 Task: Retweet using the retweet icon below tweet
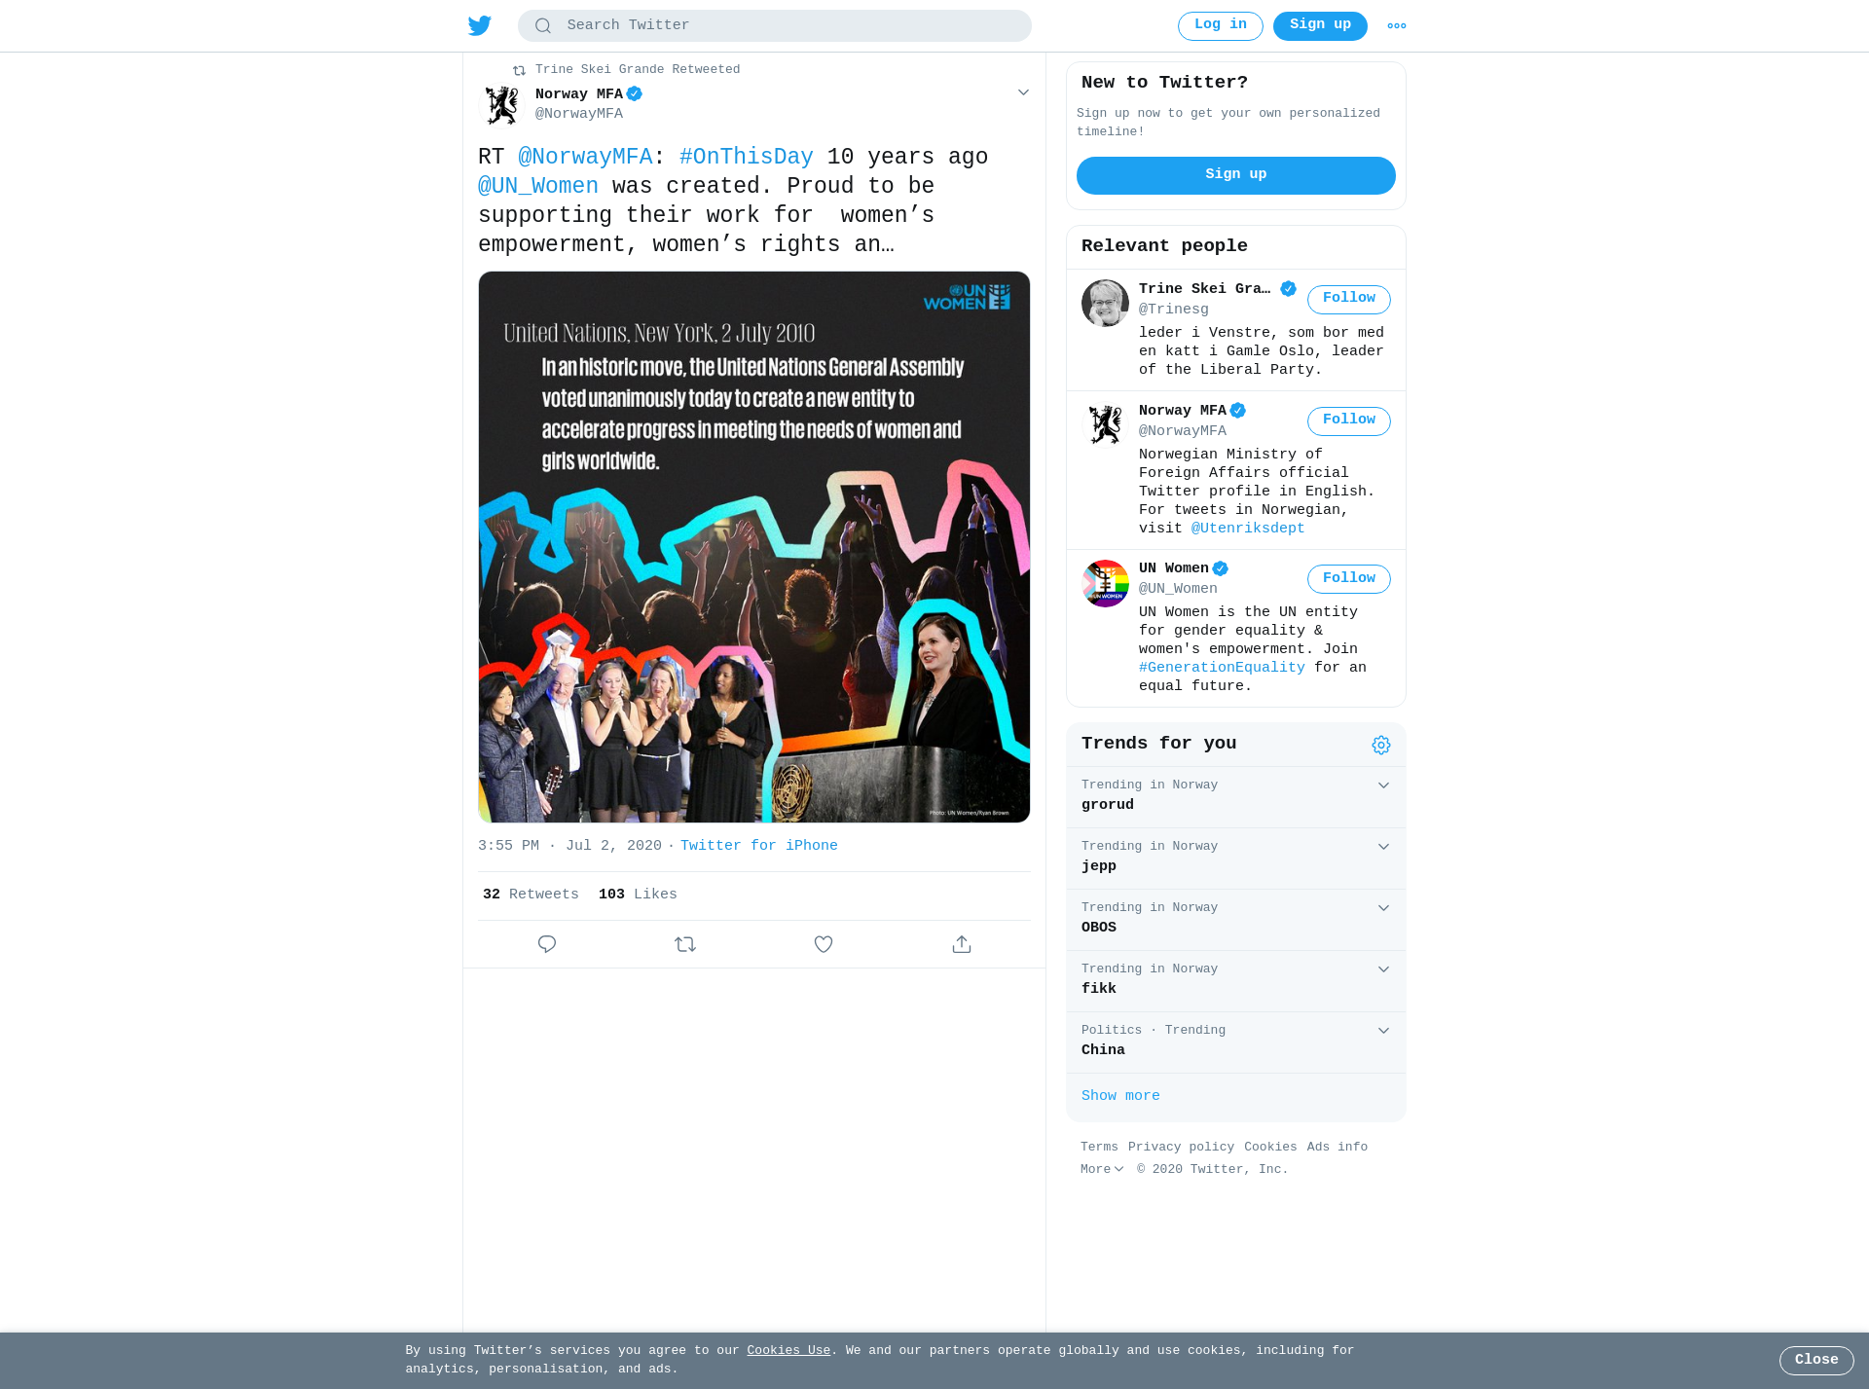[685, 944]
